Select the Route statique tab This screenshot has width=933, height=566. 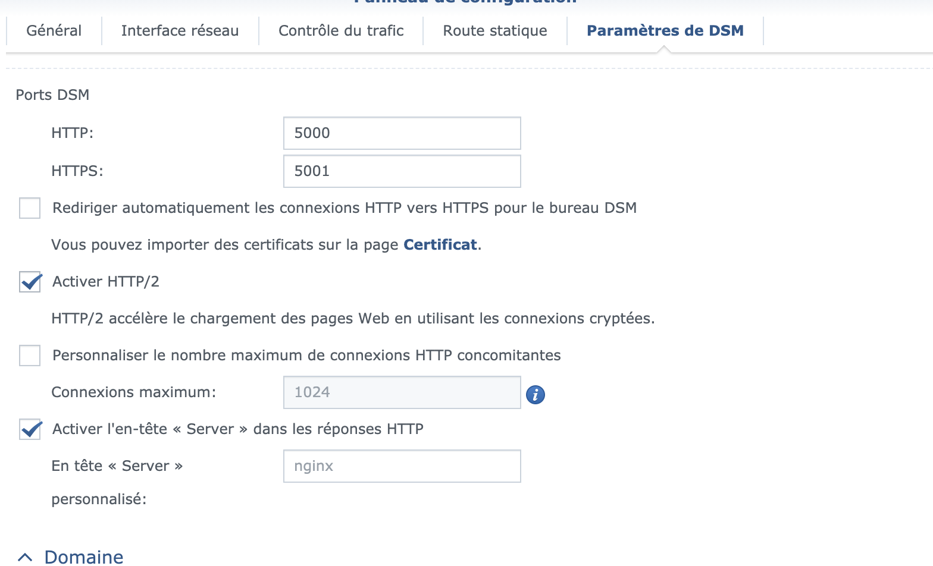click(495, 31)
